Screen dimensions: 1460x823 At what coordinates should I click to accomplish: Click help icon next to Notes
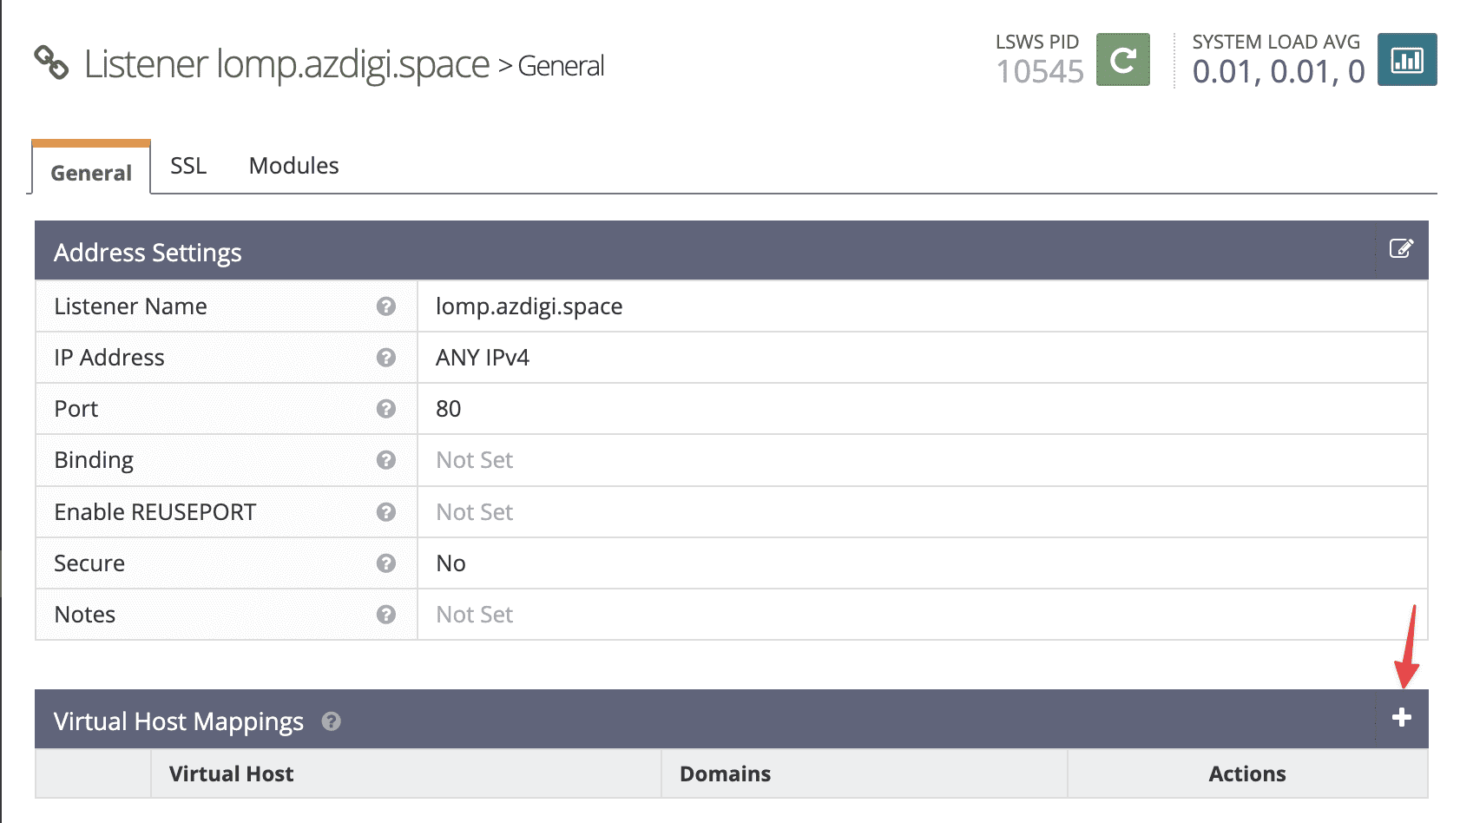tap(386, 615)
